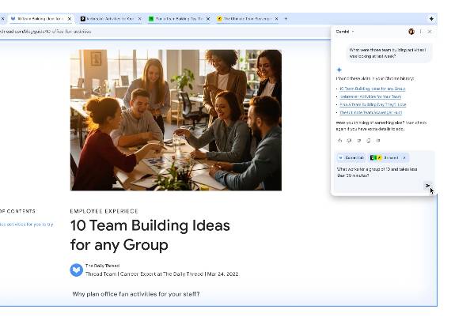Click the thumbs up icon under Gemini response
The image size is (470, 317).
(339, 141)
